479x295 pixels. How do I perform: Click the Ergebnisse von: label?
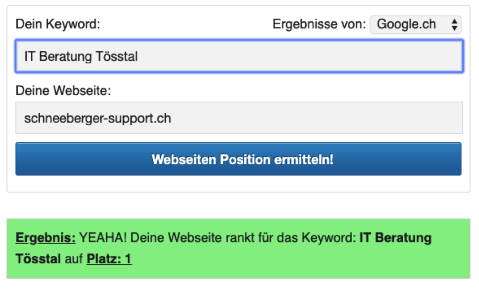[x=319, y=24]
